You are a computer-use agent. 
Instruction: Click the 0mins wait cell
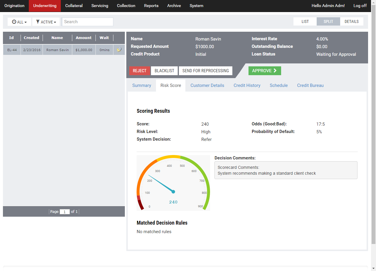pos(104,50)
